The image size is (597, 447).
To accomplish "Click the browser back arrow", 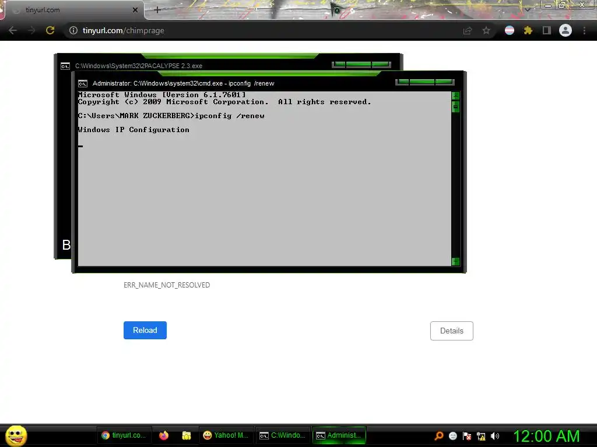I will pos(13,30).
